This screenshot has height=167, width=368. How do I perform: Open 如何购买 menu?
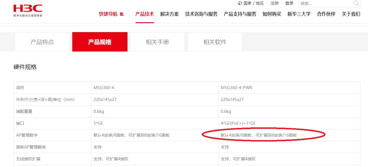[x=272, y=14]
